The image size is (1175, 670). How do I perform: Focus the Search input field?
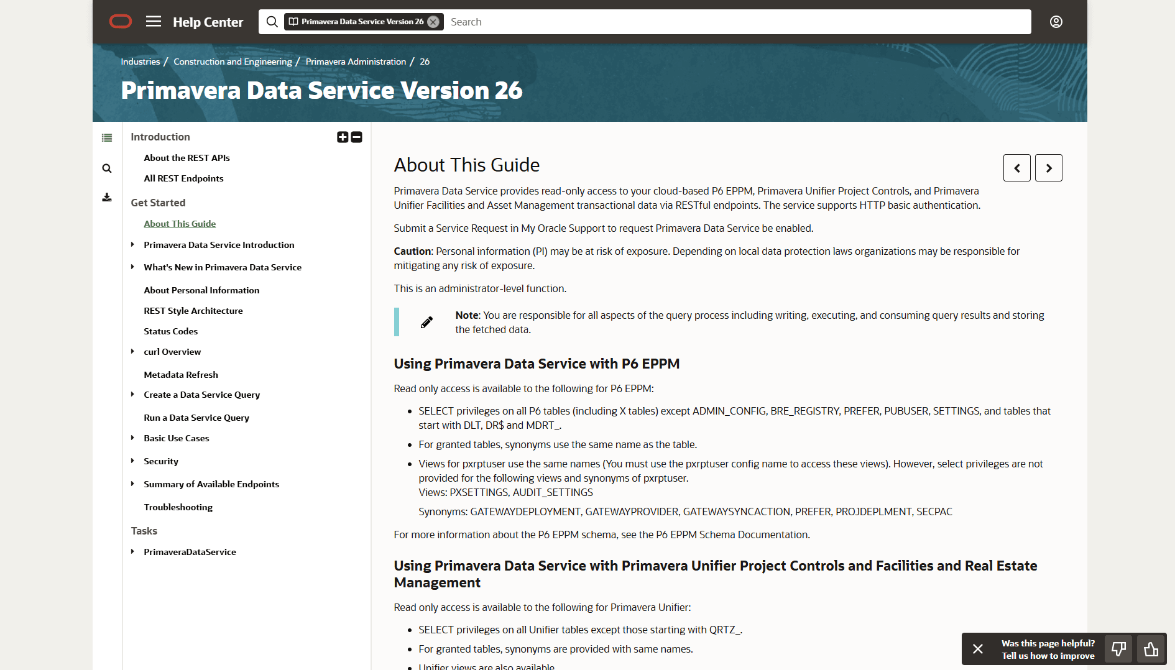(737, 22)
